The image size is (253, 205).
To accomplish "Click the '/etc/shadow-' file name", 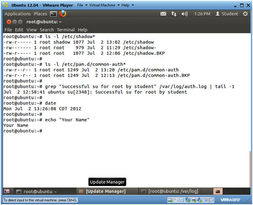I will pyautogui.click(x=139, y=48).
